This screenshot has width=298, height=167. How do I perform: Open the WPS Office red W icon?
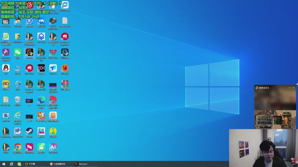click(x=53, y=52)
